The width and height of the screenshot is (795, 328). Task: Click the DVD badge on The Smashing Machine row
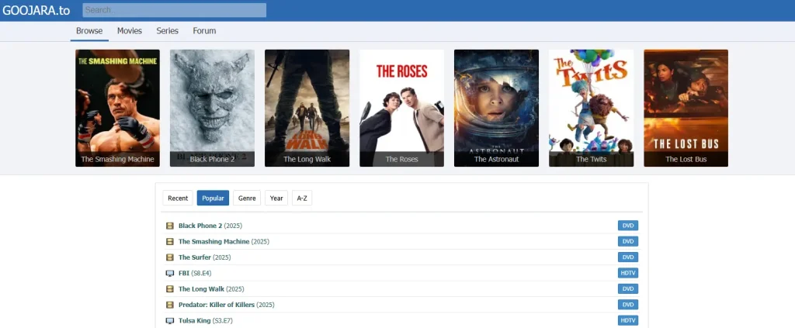[x=627, y=241]
